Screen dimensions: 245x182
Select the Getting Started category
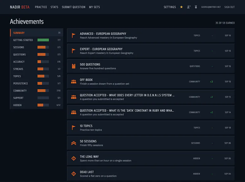click(x=36, y=40)
